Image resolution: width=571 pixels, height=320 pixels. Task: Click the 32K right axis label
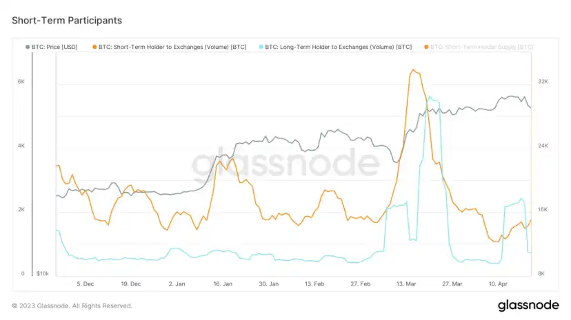coord(543,82)
